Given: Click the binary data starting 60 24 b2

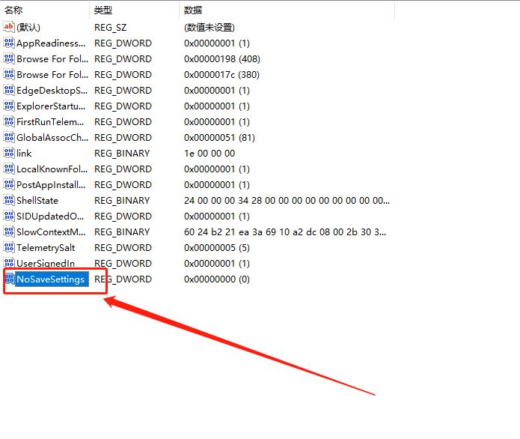Looking at the screenshot, I should [x=285, y=231].
